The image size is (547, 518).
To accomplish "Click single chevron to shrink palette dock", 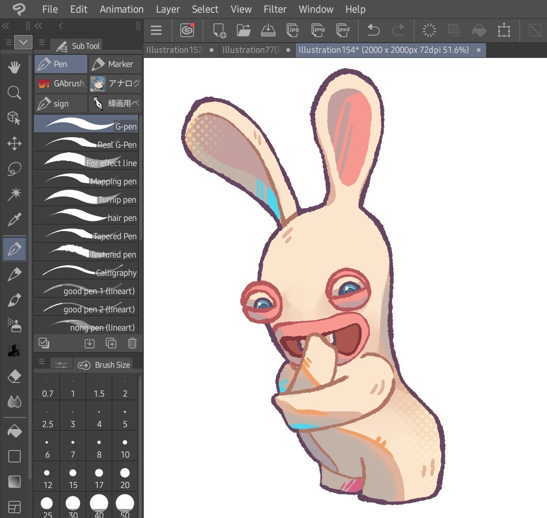I will (x=61, y=26).
